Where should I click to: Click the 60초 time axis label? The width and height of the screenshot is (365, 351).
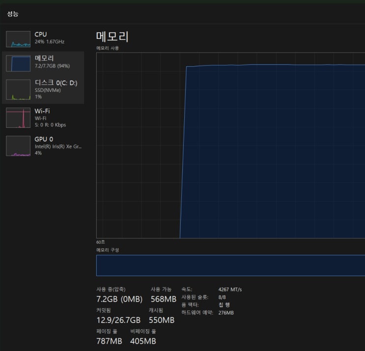(101, 242)
